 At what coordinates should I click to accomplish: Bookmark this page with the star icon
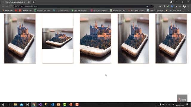click(151, 7)
